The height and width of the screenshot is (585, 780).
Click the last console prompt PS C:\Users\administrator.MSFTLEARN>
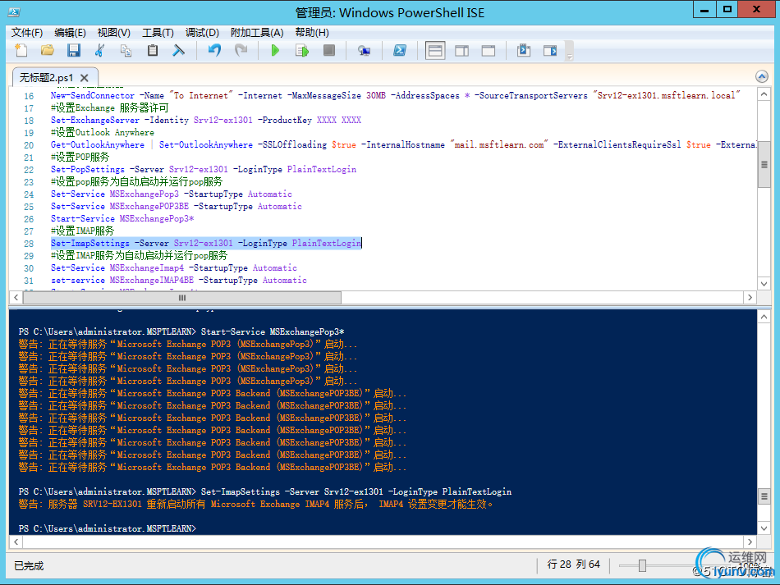click(108, 528)
